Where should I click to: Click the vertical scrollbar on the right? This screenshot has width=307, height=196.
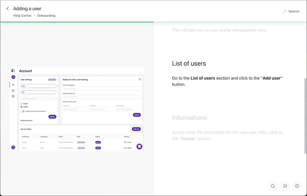(x=305, y=116)
